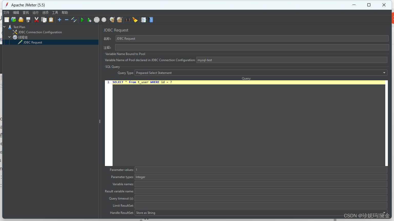Save the test plan with floppy icon
Image resolution: width=394 pixels, height=221 pixels.
(28, 20)
